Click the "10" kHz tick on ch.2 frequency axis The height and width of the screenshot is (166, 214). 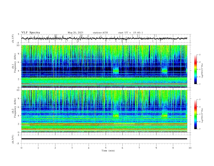point(18,90)
